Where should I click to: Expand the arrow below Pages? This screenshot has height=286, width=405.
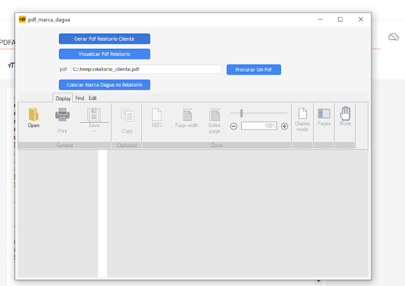tap(324, 146)
